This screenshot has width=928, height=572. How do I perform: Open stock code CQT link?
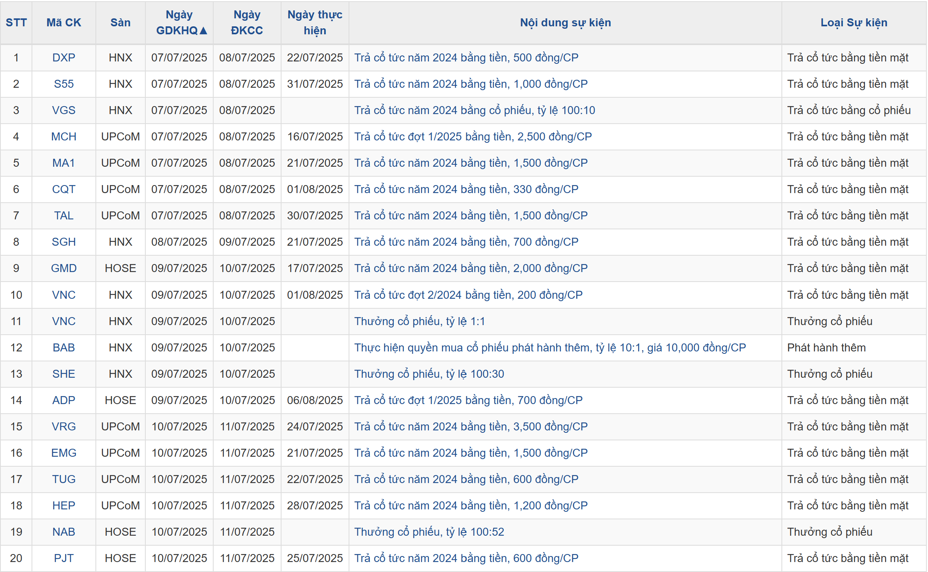(64, 189)
